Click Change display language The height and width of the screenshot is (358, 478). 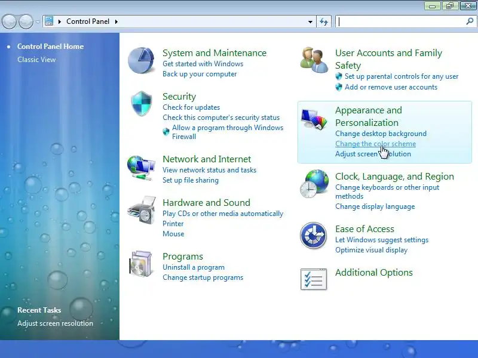[x=375, y=206]
